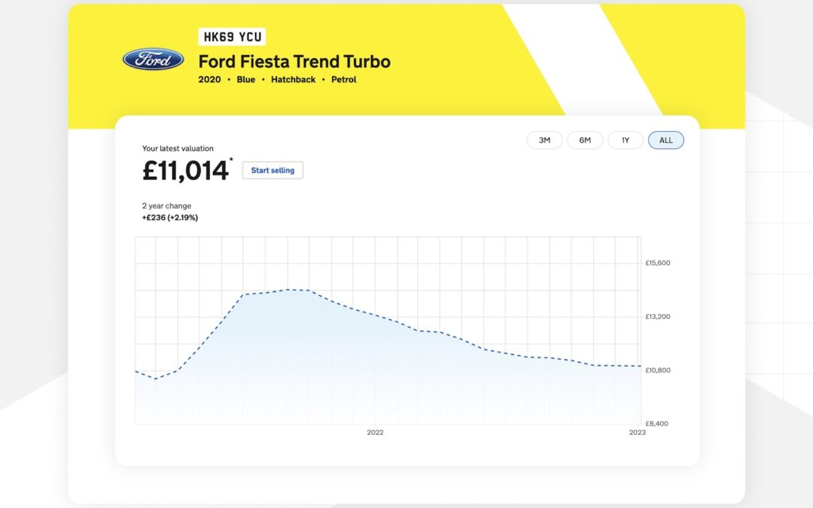Switch chart to 1Y range
The width and height of the screenshot is (813, 508).
[626, 140]
